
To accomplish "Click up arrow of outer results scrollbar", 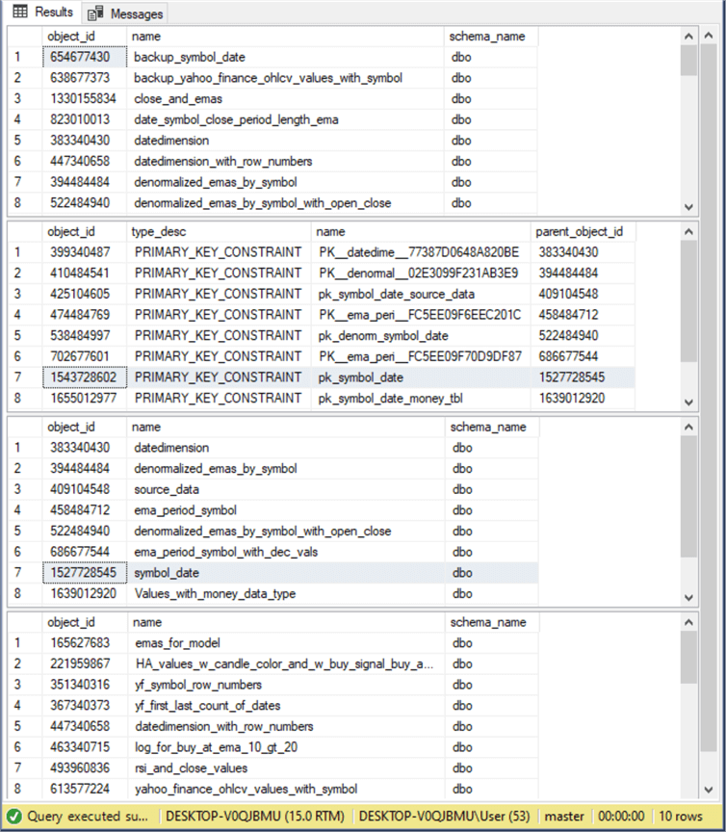I will (x=709, y=36).
